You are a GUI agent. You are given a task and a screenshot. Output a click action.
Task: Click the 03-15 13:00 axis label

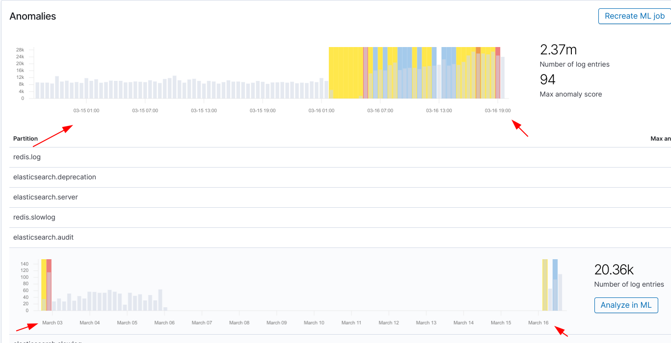point(204,111)
